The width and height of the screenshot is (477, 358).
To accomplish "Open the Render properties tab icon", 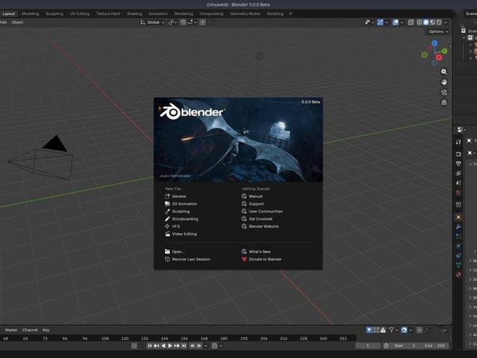I will [x=459, y=154].
